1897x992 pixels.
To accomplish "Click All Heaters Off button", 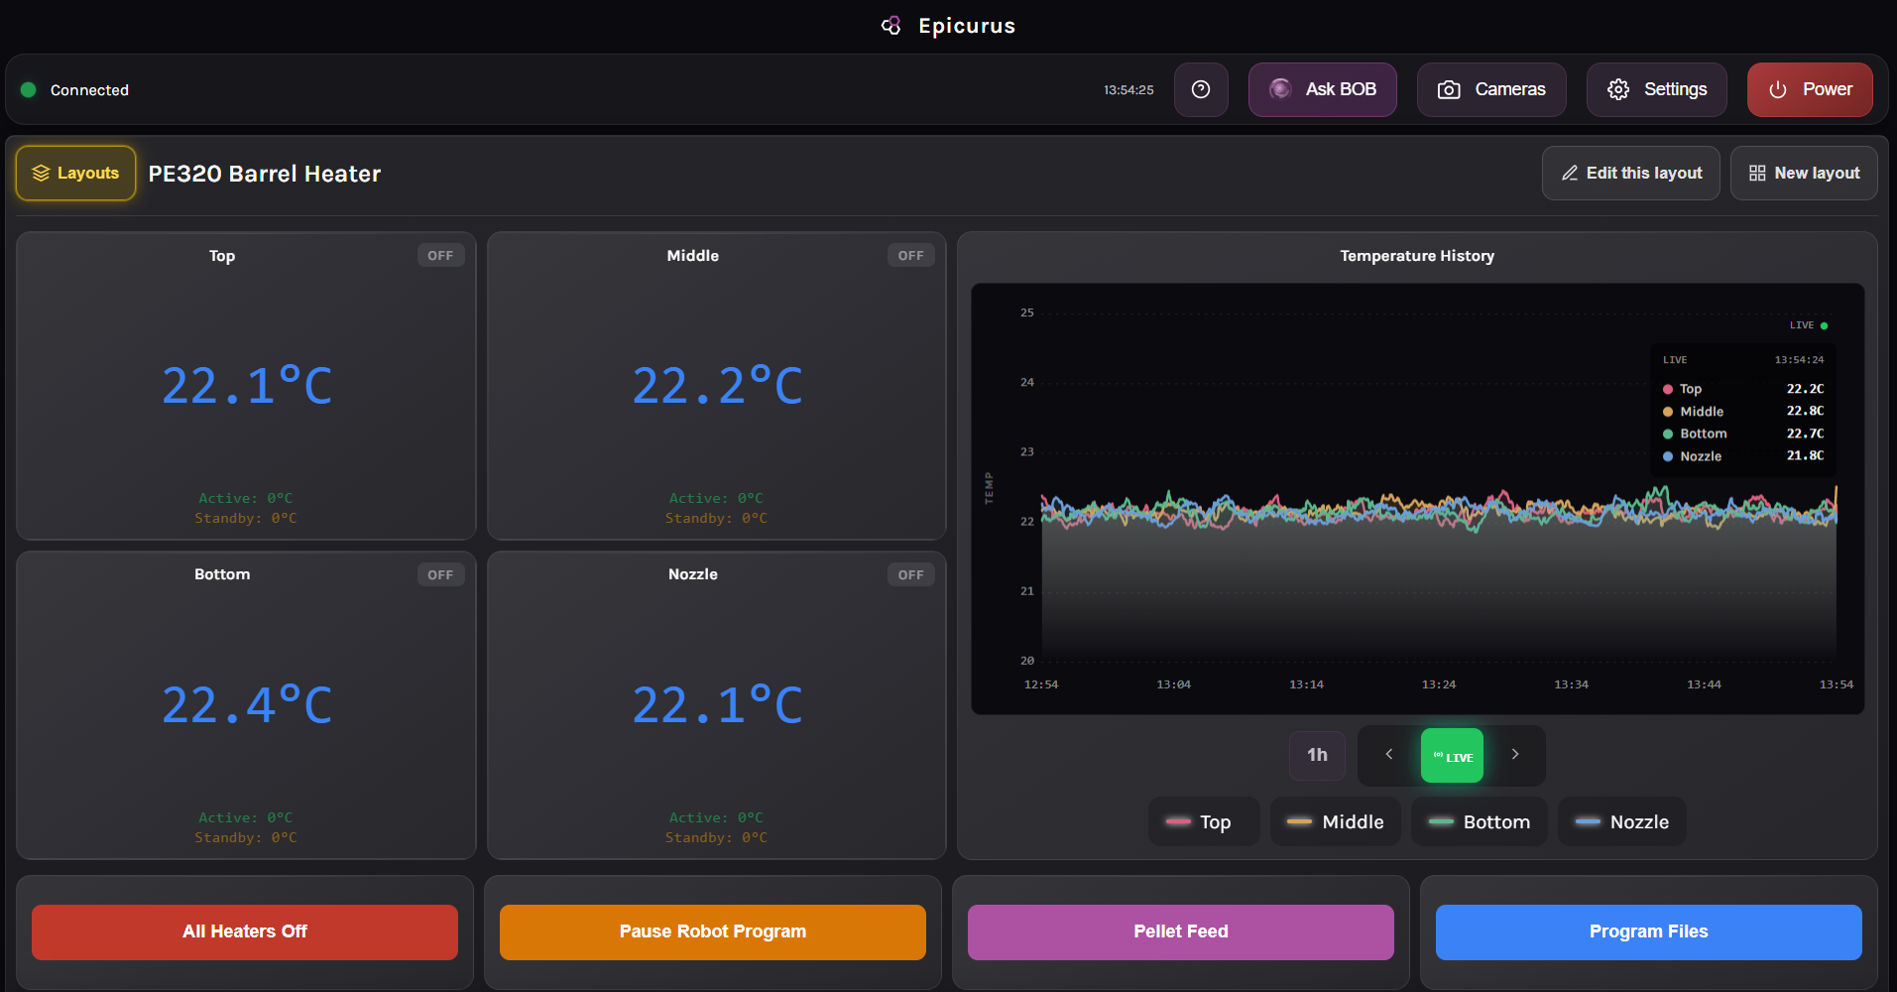I will [245, 931].
